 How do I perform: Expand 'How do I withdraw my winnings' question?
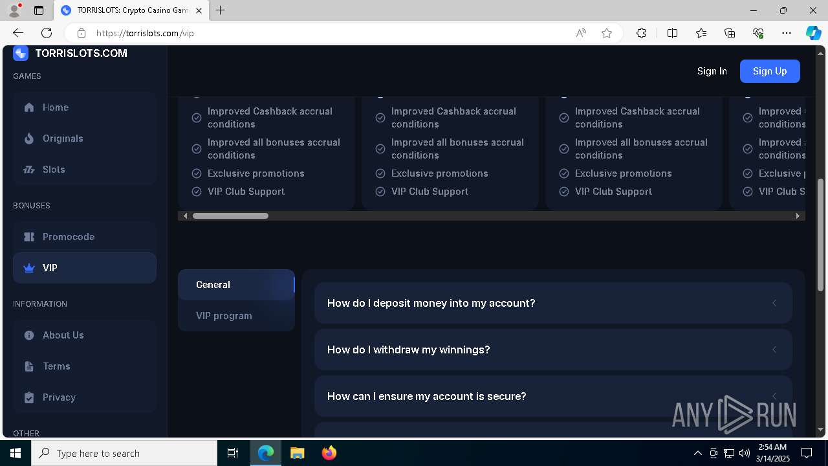553,349
